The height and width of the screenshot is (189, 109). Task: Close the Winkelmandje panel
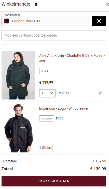[107, 4]
